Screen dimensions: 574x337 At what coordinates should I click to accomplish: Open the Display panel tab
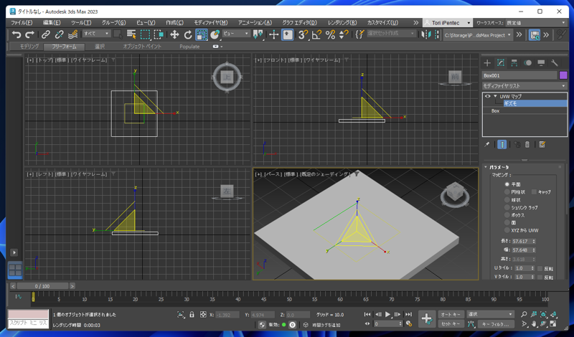541,63
